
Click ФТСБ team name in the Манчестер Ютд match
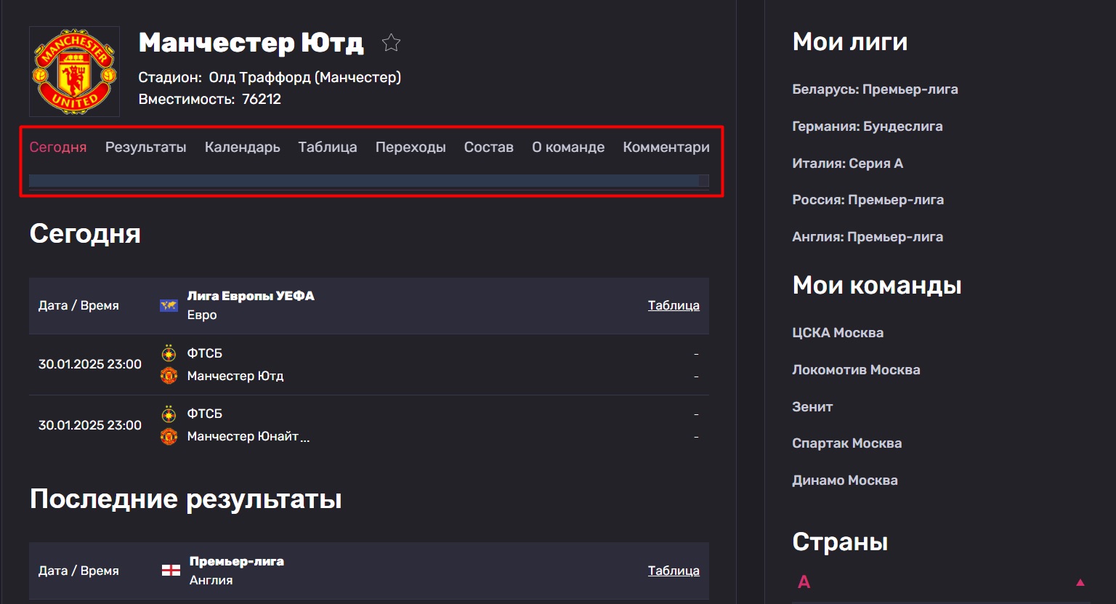click(205, 353)
